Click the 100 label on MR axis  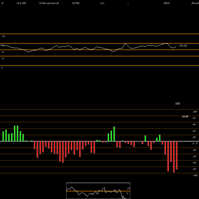[x=195, y=112]
